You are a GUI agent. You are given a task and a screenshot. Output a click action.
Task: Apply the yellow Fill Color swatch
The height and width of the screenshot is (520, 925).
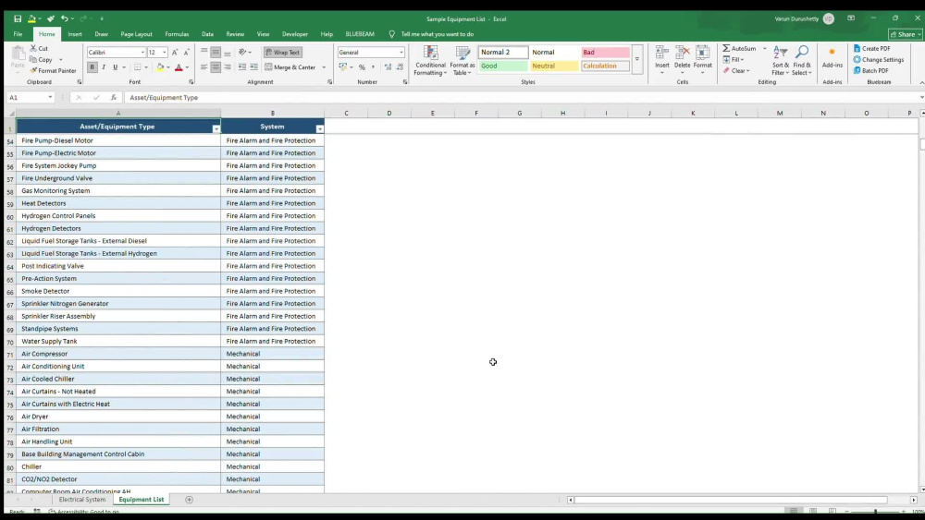pyautogui.click(x=160, y=67)
